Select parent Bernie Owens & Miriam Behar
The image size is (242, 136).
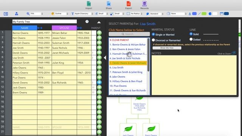128,45
